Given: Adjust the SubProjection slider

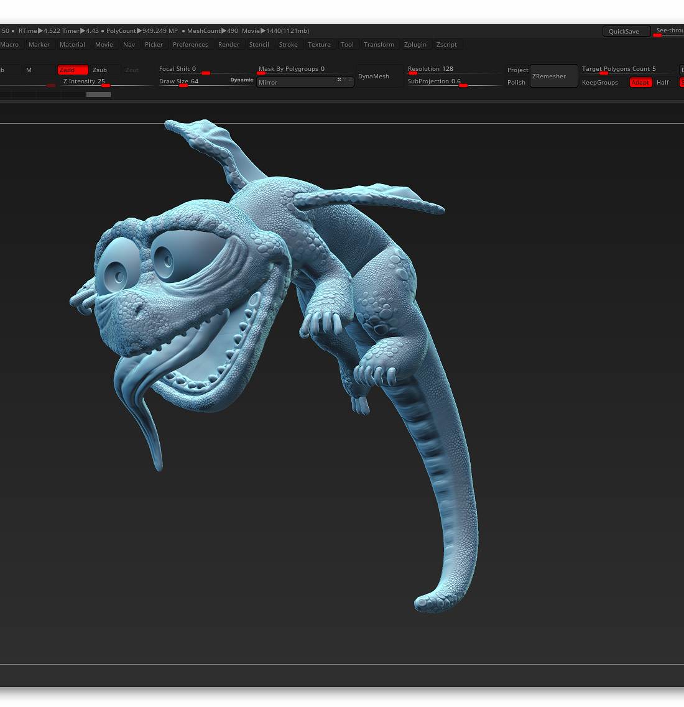Looking at the screenshot, I should [453, 81].
